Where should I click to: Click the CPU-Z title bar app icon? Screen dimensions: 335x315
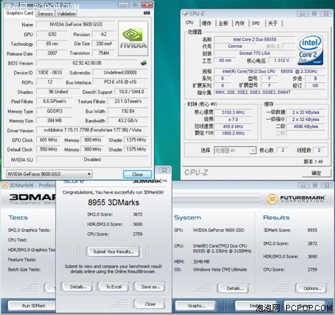tap(185, 13)
